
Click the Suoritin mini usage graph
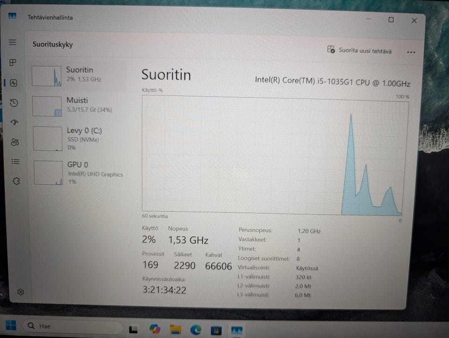coord(46,76)
